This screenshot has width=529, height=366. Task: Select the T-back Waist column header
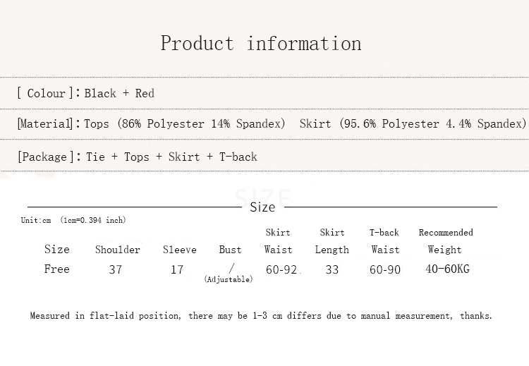tap(384, 241)
